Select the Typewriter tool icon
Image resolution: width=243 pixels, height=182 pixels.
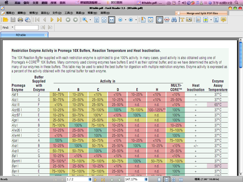(216, 20)
